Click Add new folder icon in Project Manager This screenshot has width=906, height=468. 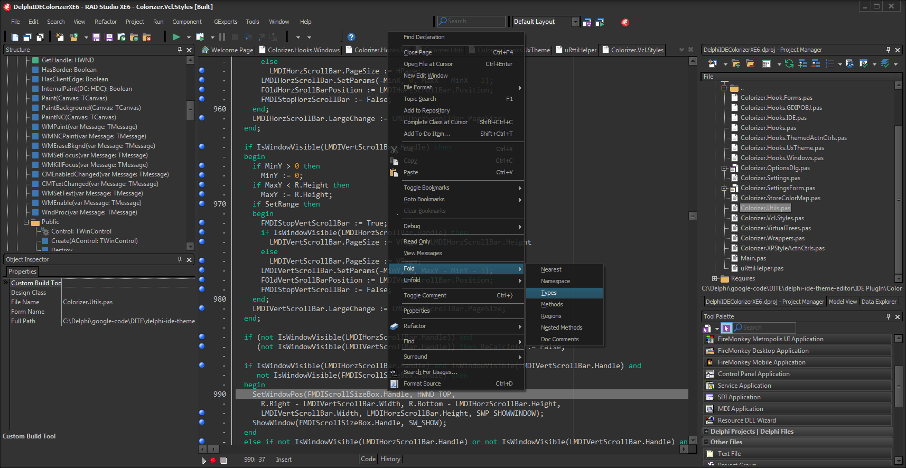click(x=737, y=63)
